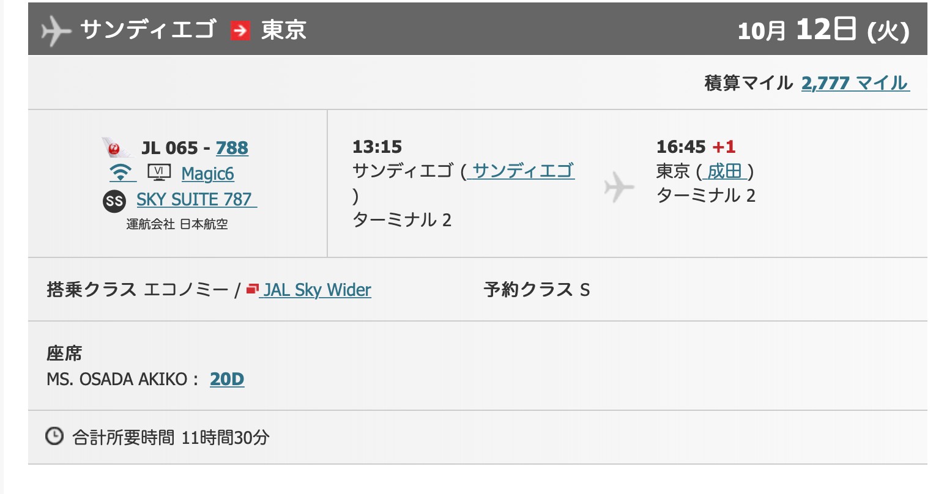Click the red seat icon before JAL Sky Wider

(252, 289)
